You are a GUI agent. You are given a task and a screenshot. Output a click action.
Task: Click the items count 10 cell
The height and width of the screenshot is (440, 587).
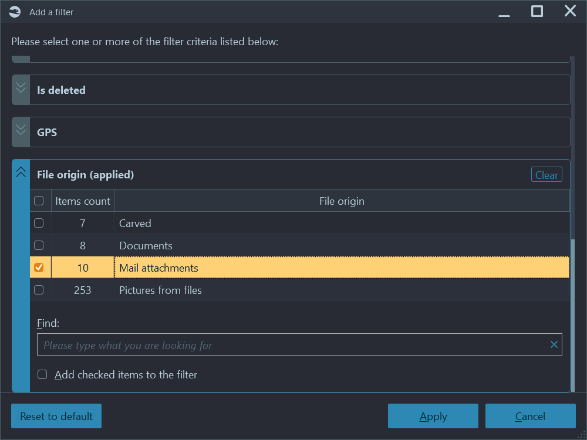[83, 268]
